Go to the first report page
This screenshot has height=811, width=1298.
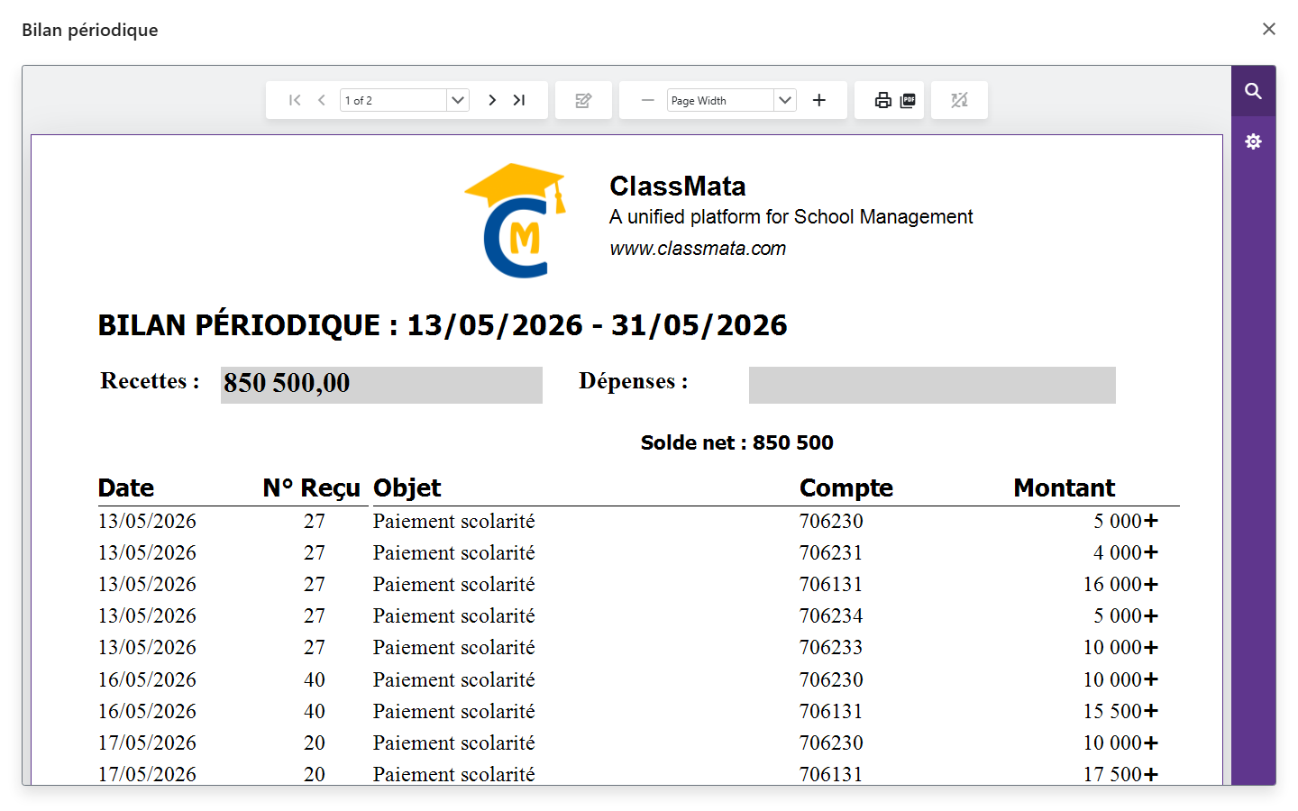[295, 100]
